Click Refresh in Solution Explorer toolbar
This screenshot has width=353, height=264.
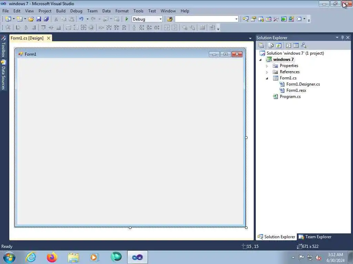coord(279,46)
